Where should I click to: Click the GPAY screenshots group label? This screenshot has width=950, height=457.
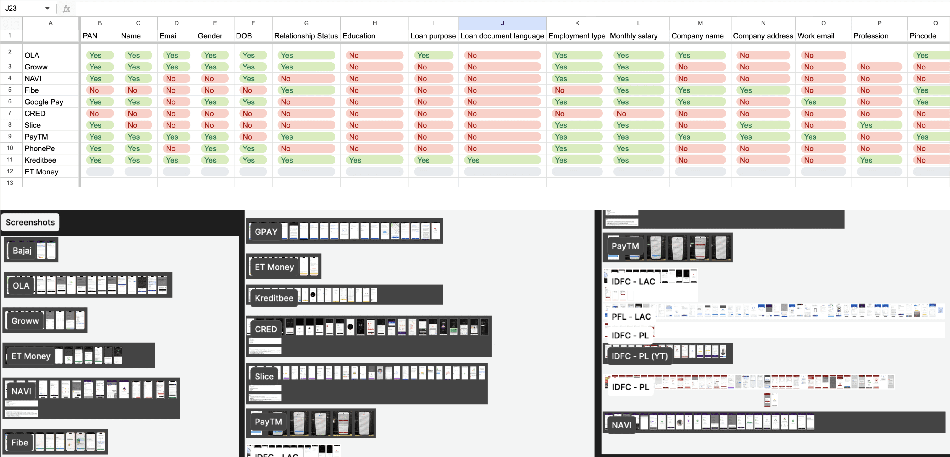(266, 232)
